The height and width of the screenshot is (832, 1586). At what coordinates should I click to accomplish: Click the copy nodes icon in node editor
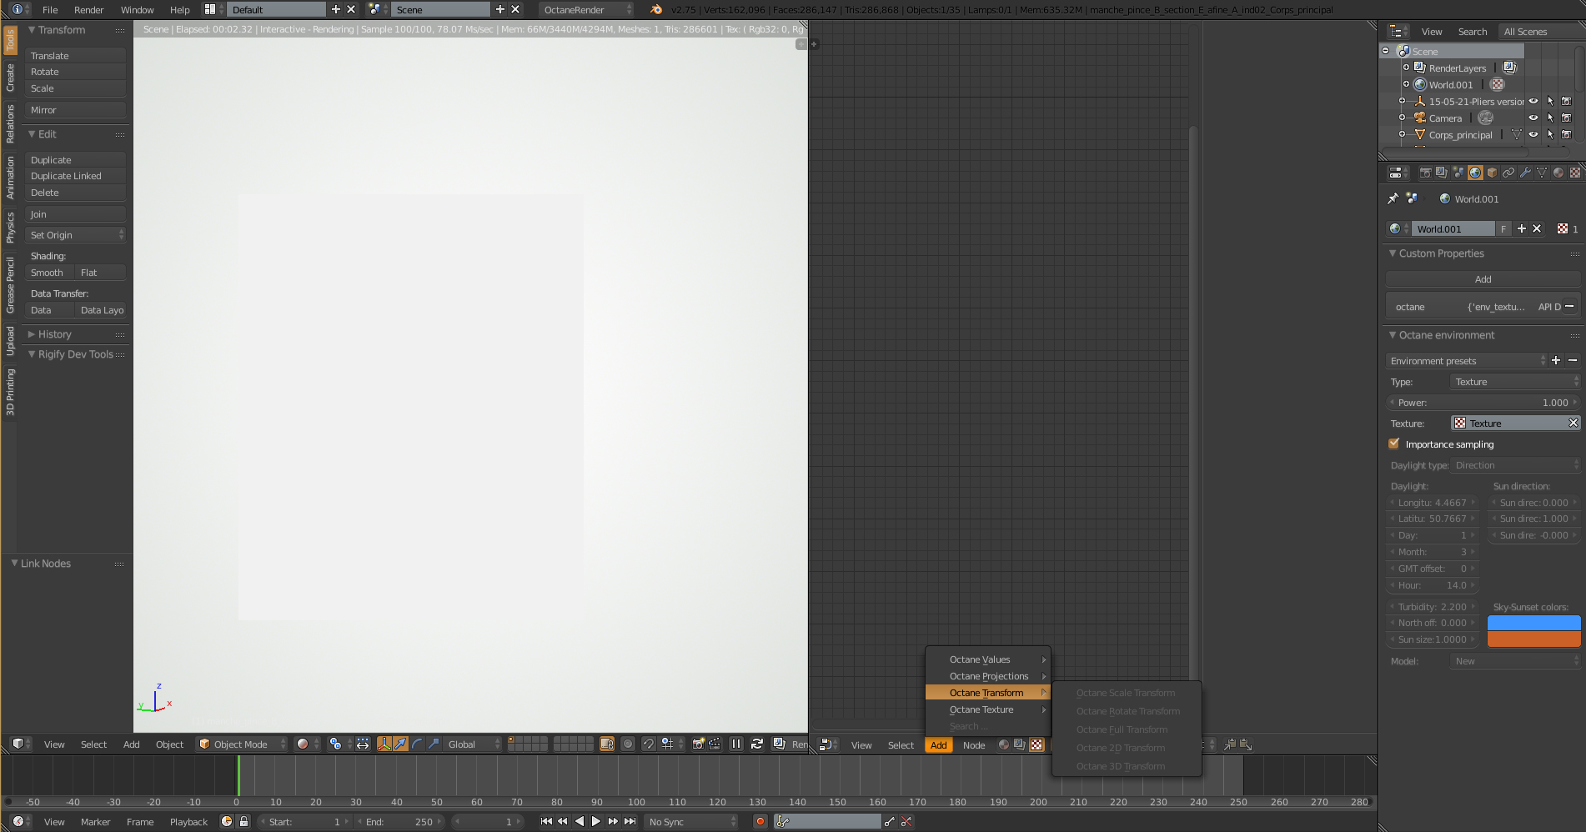(x=1230, y=744)
